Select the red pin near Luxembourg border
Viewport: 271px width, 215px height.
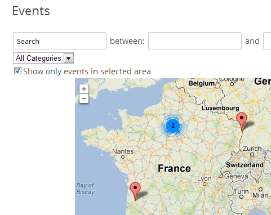[242, 121]
